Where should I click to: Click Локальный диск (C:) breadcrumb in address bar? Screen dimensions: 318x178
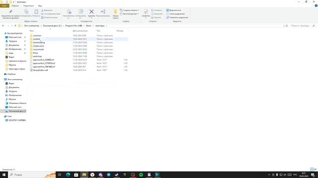coord(52,26)
